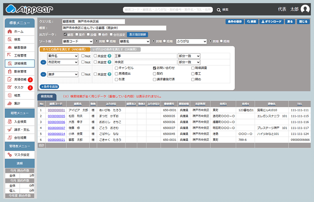Image resolution: width=314 pixels, height=202 pixels.
Task: Click the ダウンロード button
Action: tap(271, 22)
